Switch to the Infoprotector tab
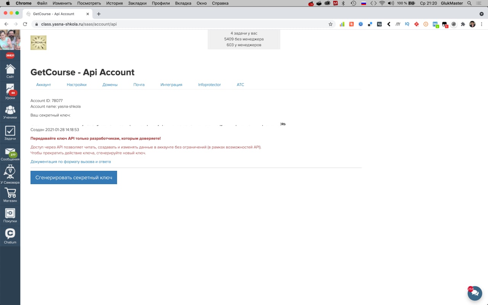Image resolution: width=488 pixels, height=305 pixels. tap(209, 85)
